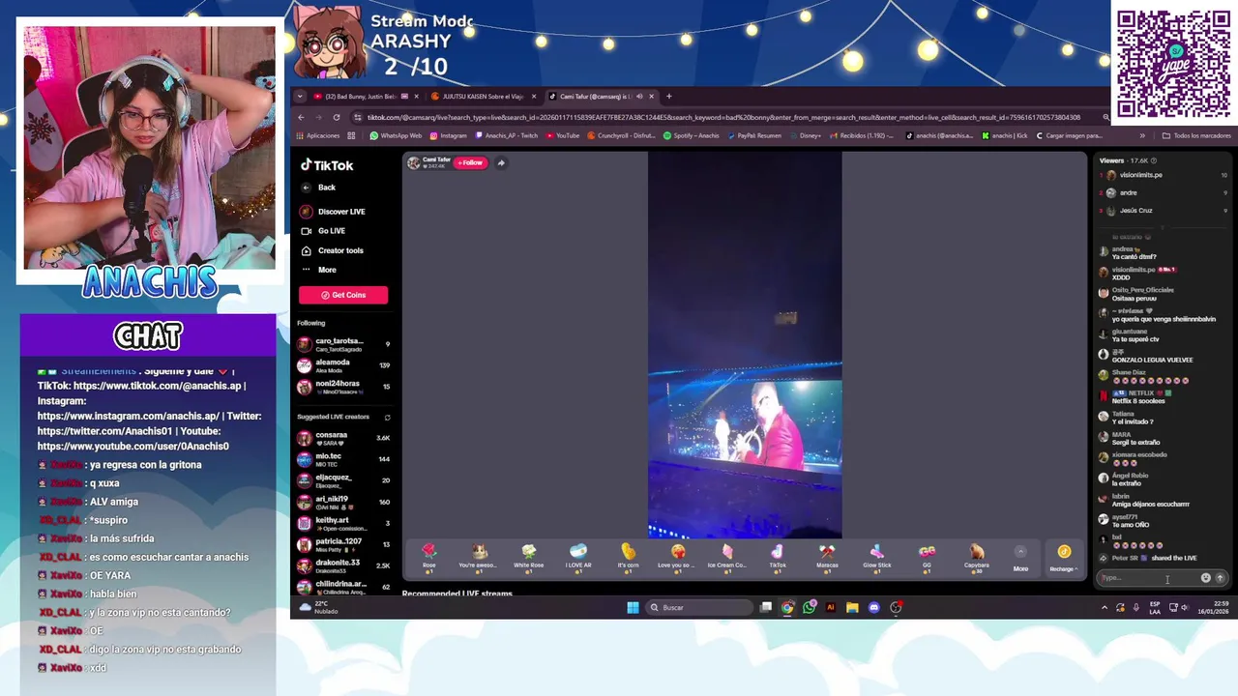The image size is (1238, 696).
Task: Show hidden system tray icons
Action: coord(1105,607)
